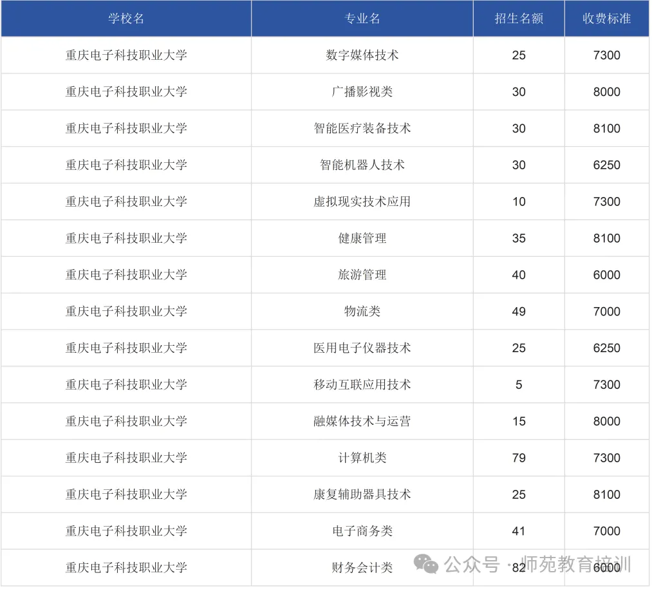The height and width of the screenshot is (591, 652).
Task: Select the 旅游管理 major cell
Action: [362, 274]
